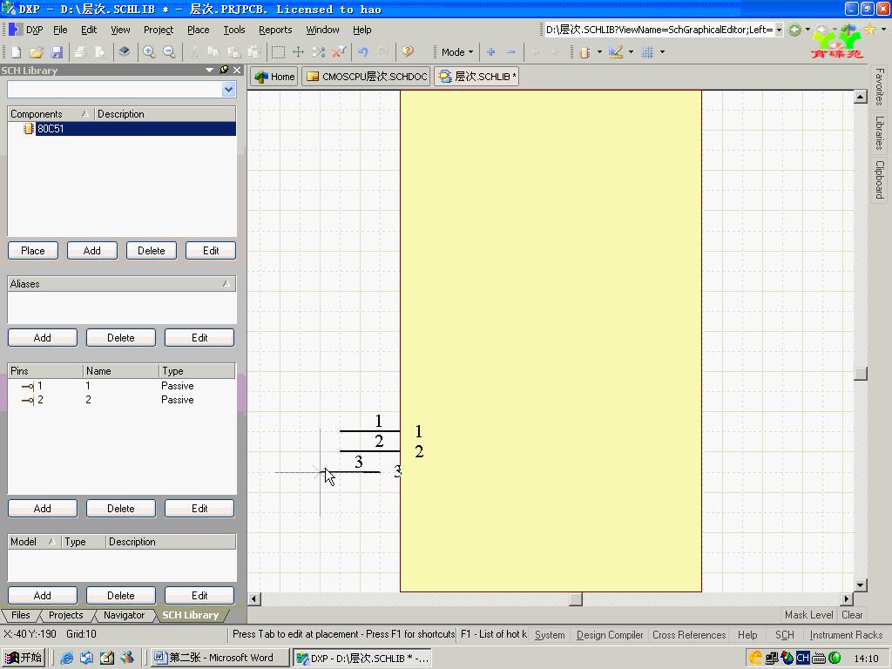Save the library with the floppy icon
This screenshot has width=892, height=669.
[x=57, y=52]
